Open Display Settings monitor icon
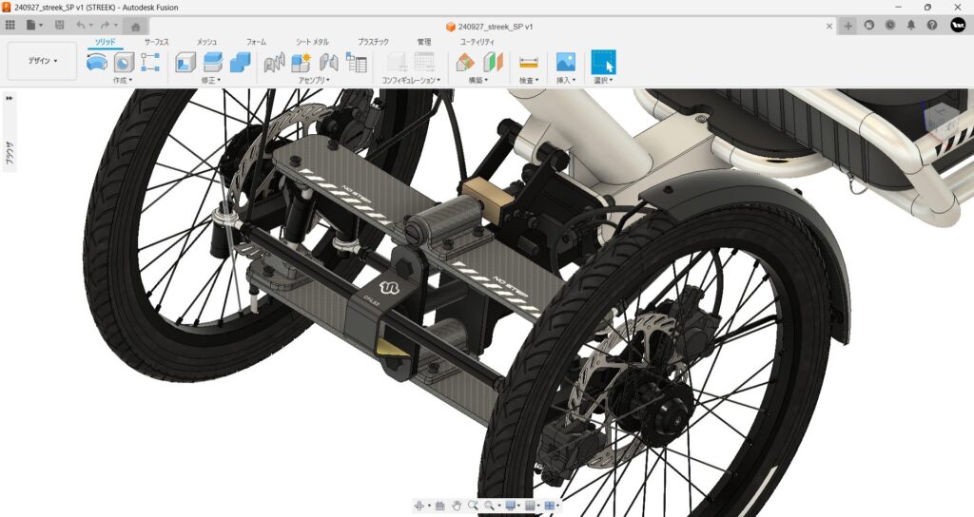The image size is (974, 517). [513, 506]
